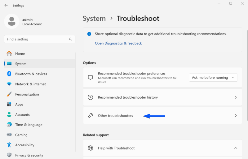Click the search magnifier icon
Image resolution: width=248 pixels, height=159 pixels.
(x=71, y=39)
